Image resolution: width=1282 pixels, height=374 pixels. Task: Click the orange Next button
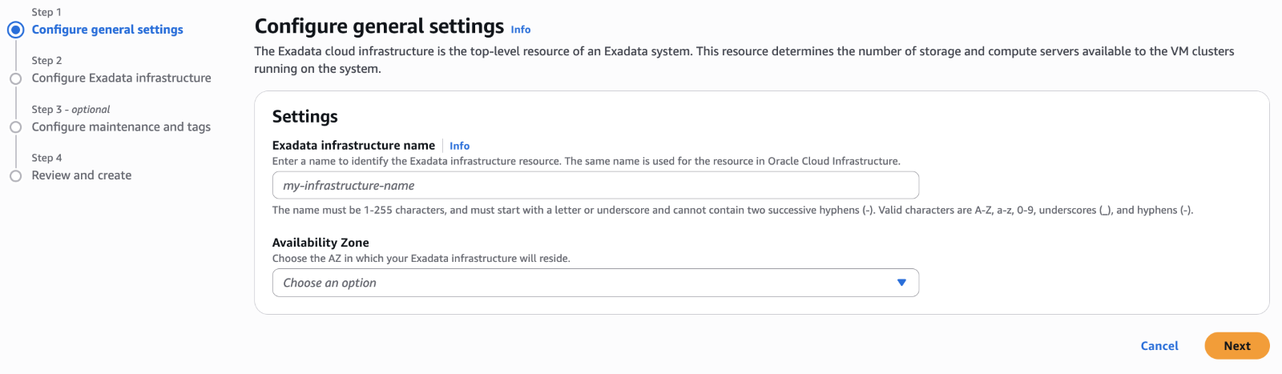(1236, 346)
